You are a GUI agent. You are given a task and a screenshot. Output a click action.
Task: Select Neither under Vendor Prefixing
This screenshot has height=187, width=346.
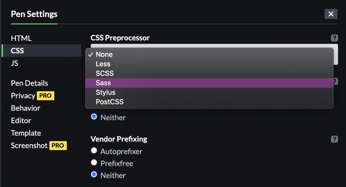coord(94,175)
